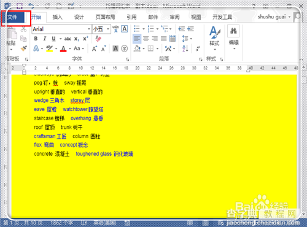Open the shushu guai account menu
Screen dimensions: 307x227
[x=274, y=17]
